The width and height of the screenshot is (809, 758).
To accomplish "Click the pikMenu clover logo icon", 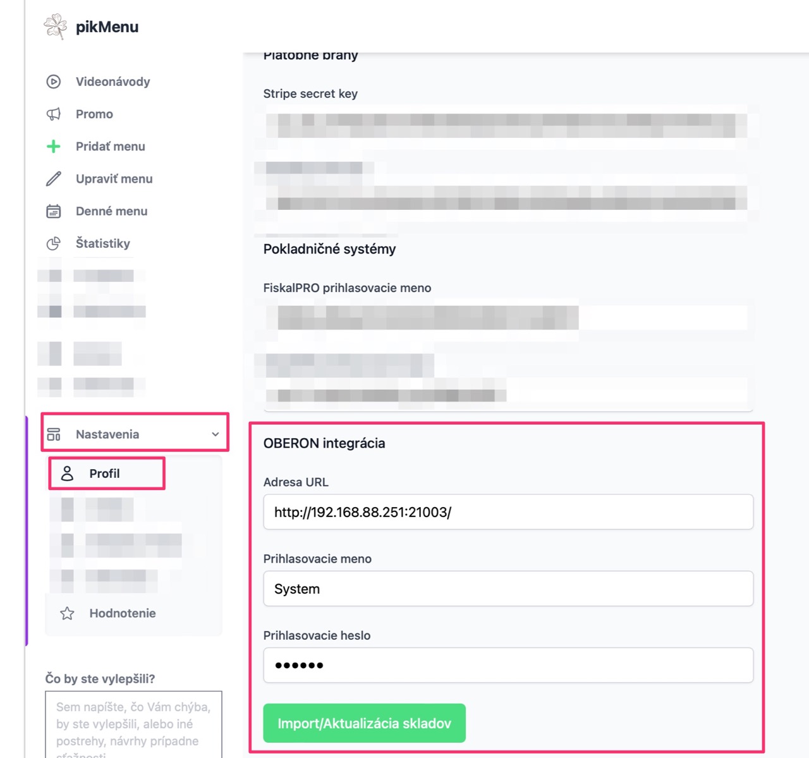I will coord(56,27).
